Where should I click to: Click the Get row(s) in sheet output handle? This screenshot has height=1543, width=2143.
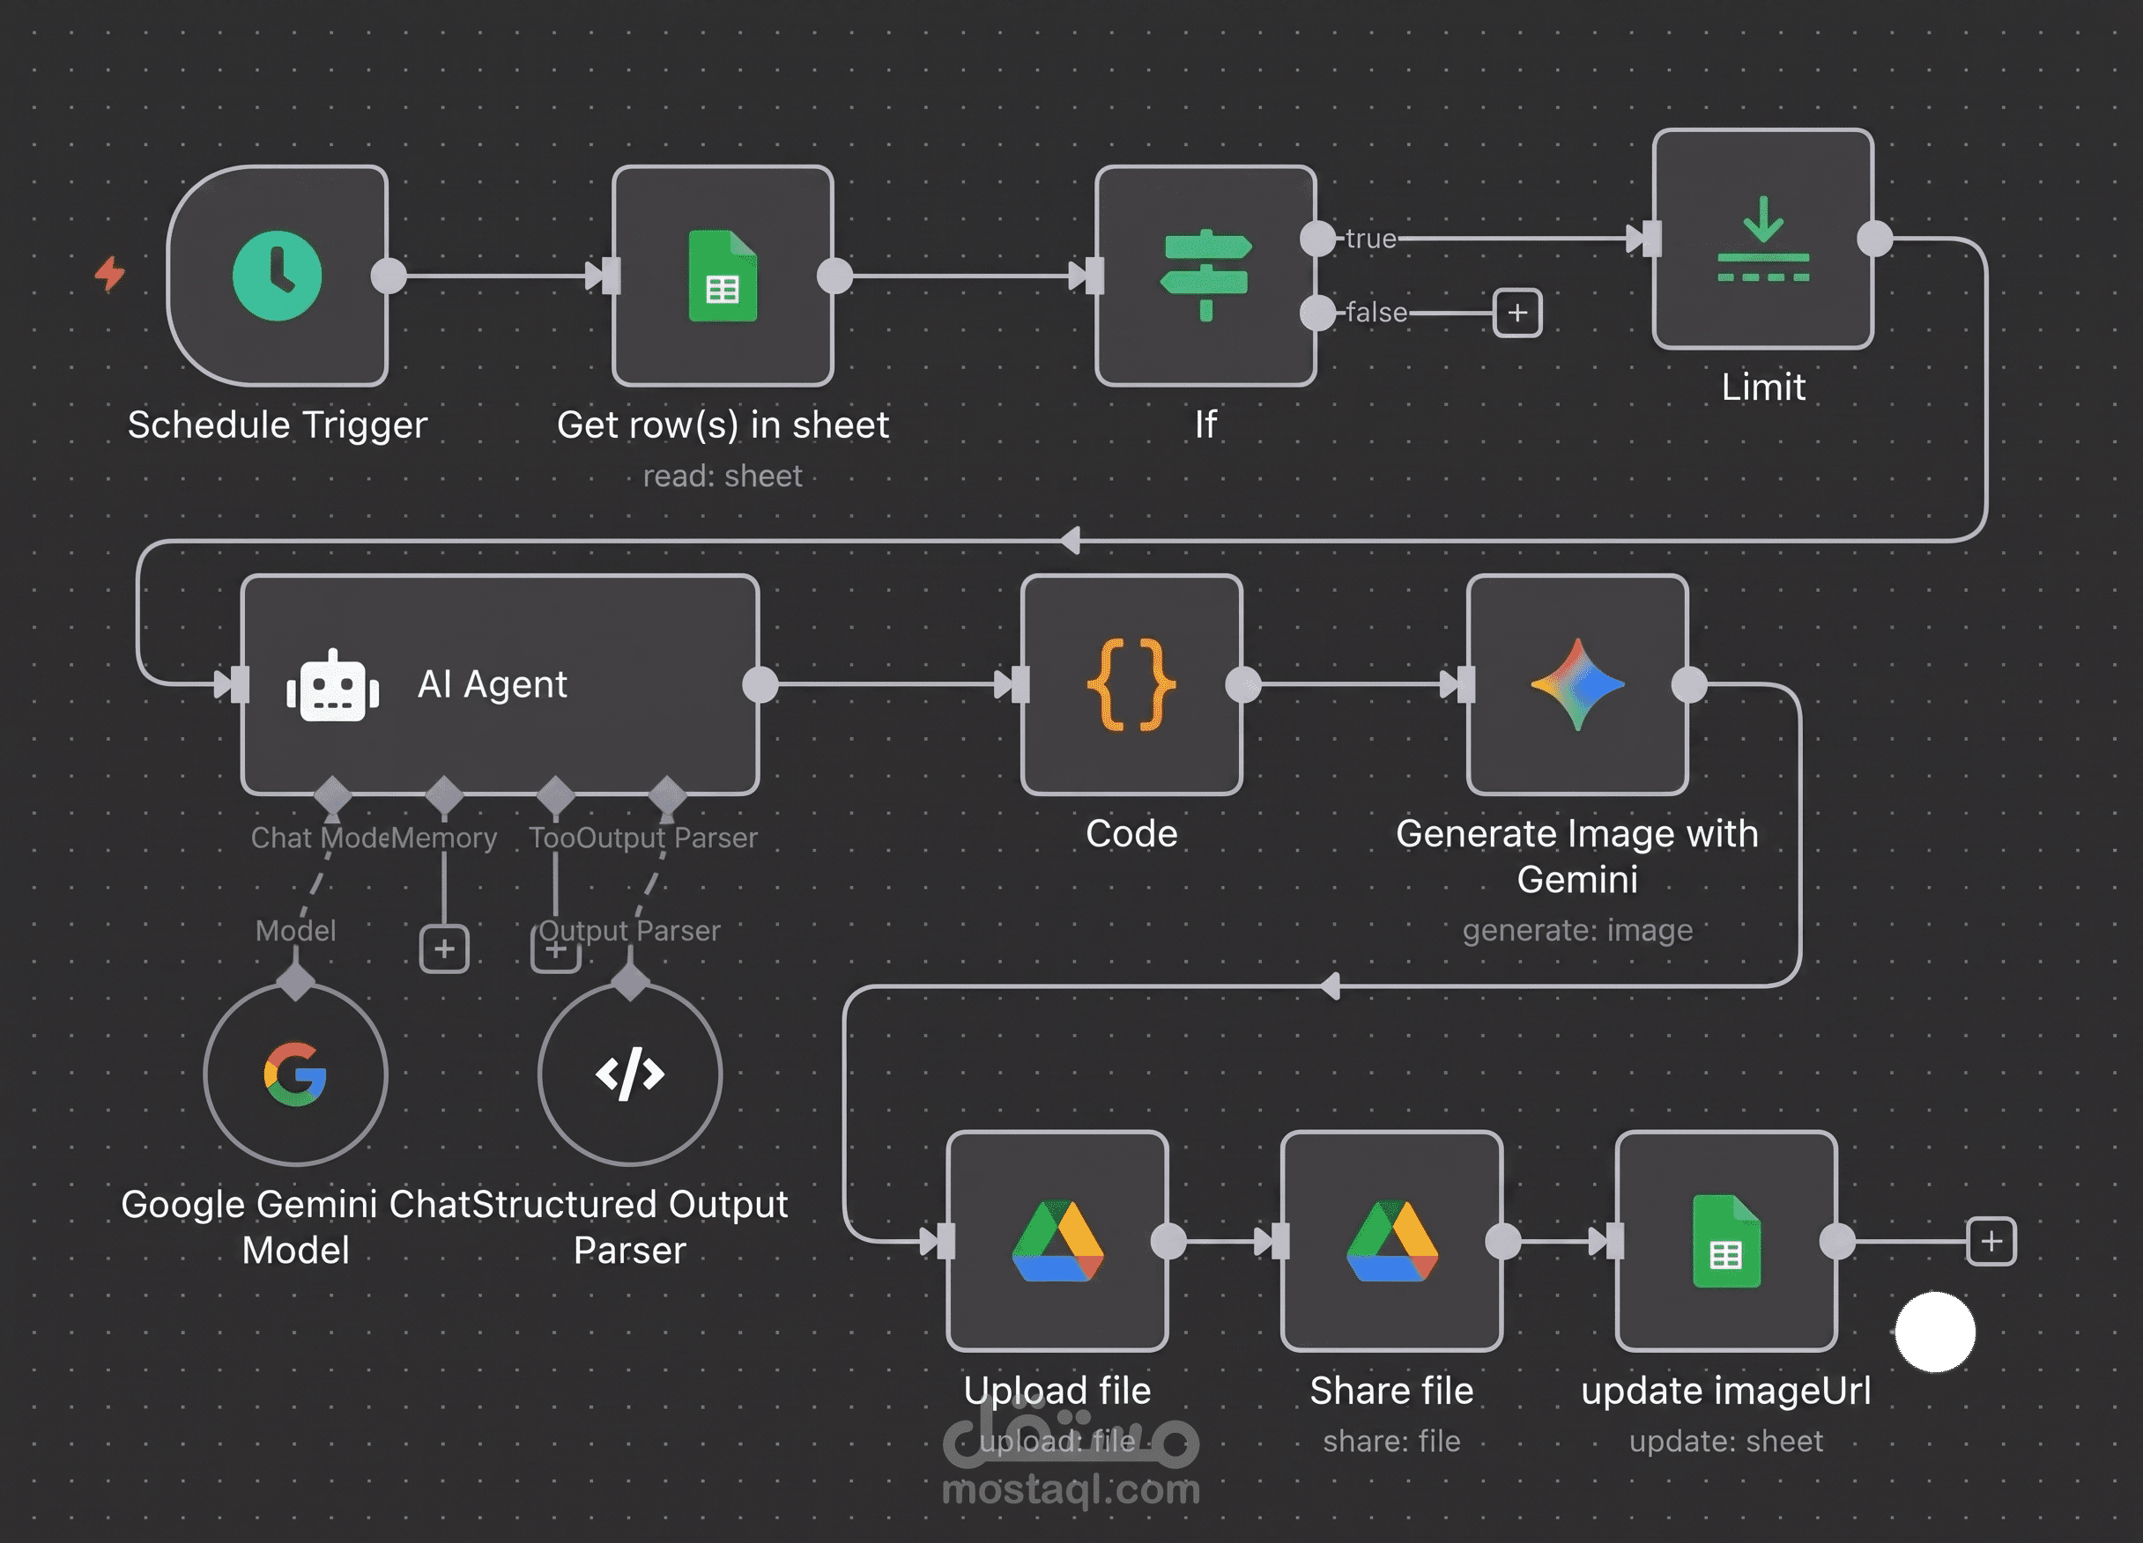[834, 276]
